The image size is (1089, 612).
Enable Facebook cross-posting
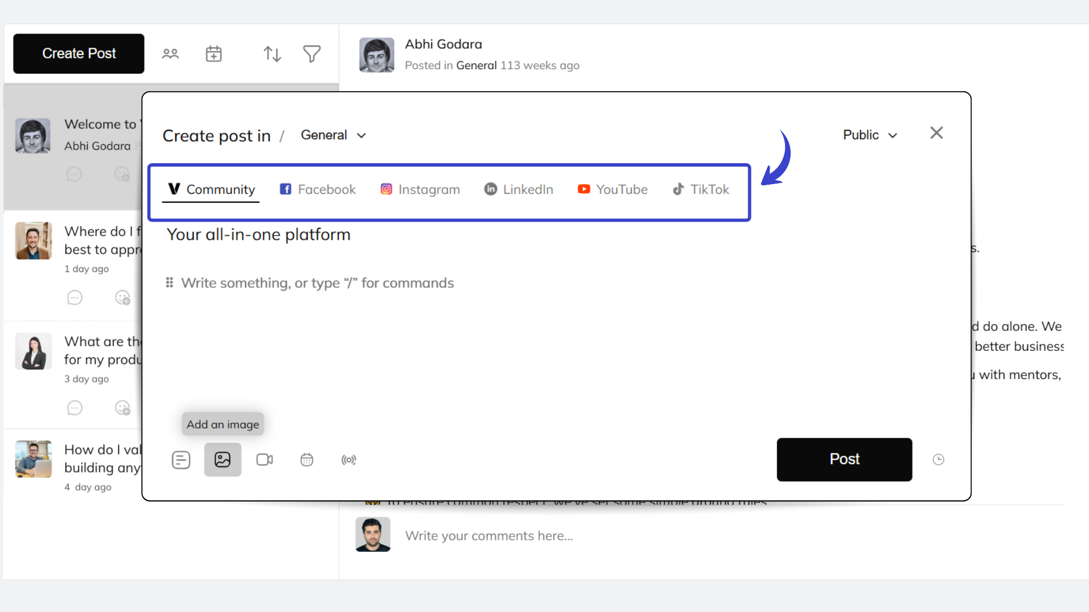[x=317, y=189]
